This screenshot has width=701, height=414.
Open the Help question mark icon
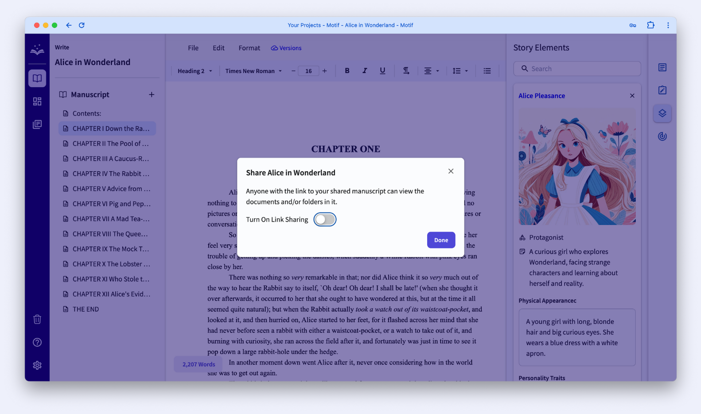pos(37,342)
